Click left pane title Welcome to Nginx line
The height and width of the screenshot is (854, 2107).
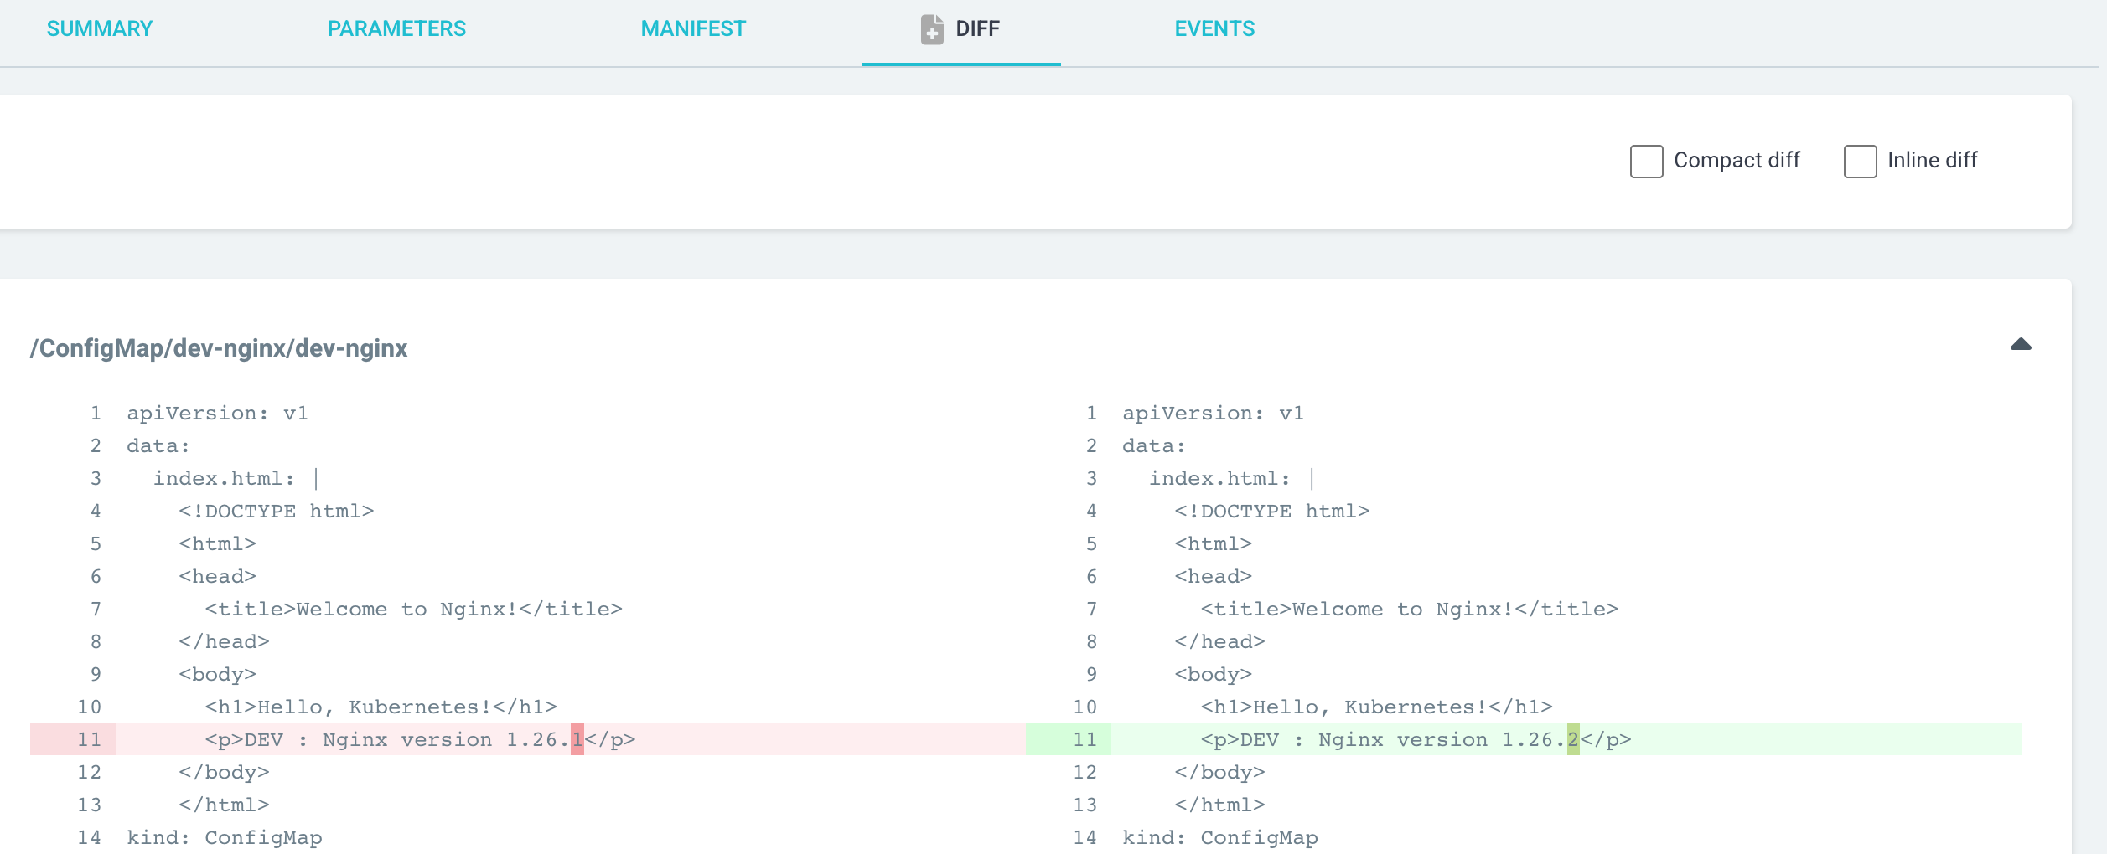(413, 610)
